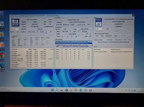Image resolution: width=144 pixels, height=107 pixels.
Task: Collapse the memory module dropdown arrow
Action: pos(91,41)
